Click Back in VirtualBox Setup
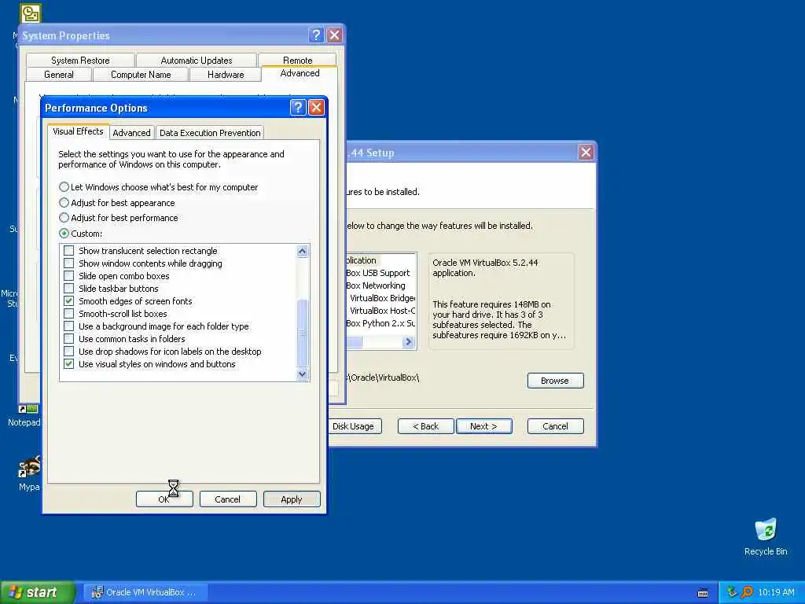The image size is (805, 604). click(425, 425)
